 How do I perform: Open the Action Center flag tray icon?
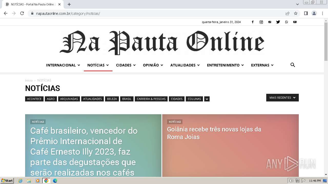coord(304,181)
